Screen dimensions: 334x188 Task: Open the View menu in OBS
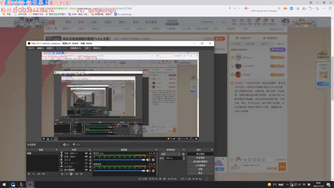[50, 48]
